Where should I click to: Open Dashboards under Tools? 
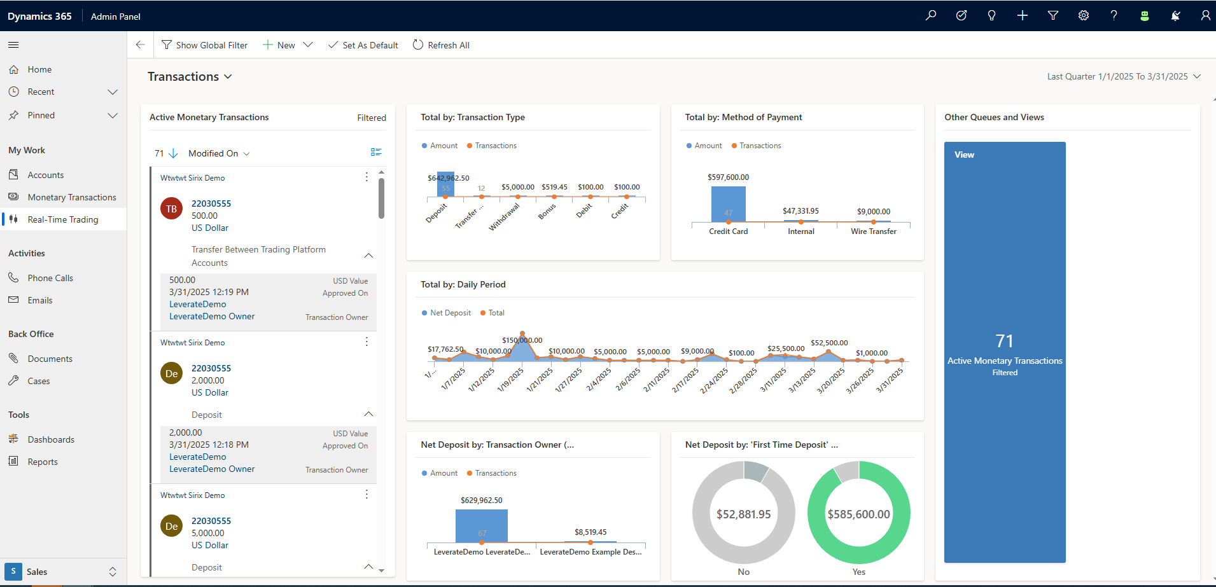(50, 439)
